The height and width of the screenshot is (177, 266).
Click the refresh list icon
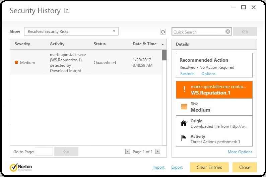[163, 32]
